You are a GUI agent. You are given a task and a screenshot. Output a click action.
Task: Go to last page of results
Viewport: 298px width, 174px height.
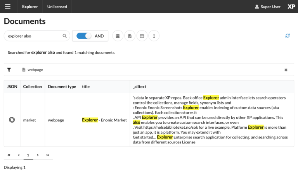tap(47, 155)
